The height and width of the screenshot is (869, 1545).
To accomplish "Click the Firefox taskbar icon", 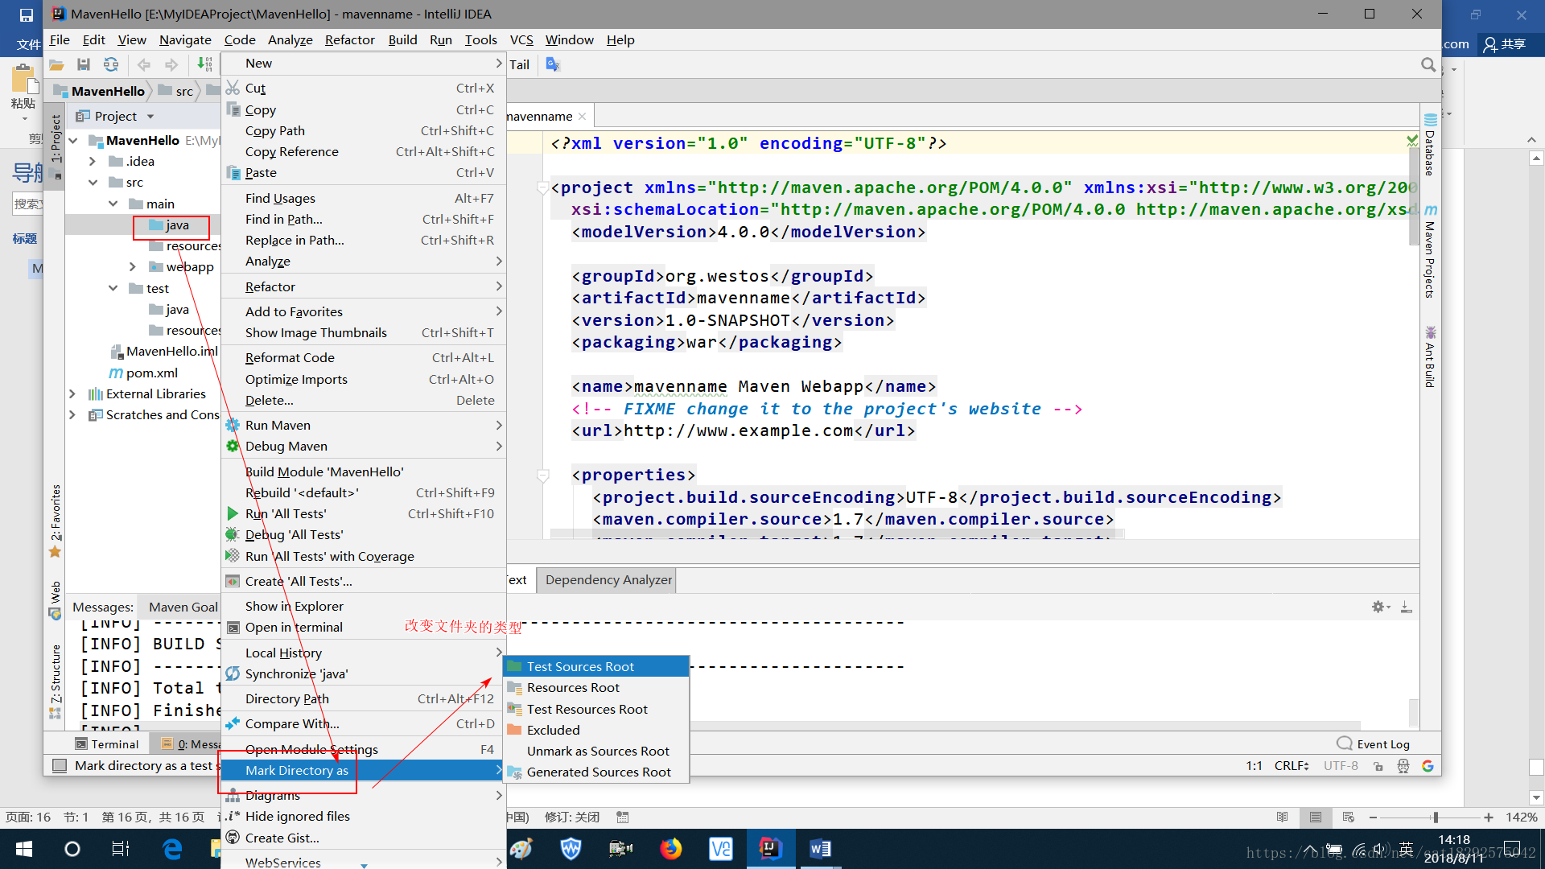I will point(670,849).
